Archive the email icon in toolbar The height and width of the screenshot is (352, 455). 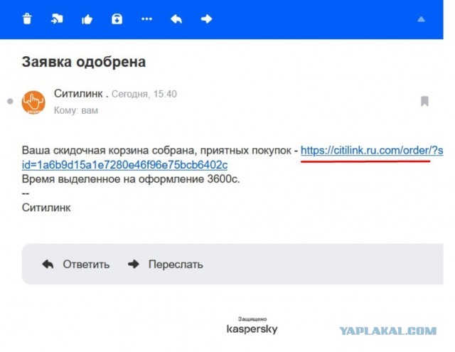117,19
